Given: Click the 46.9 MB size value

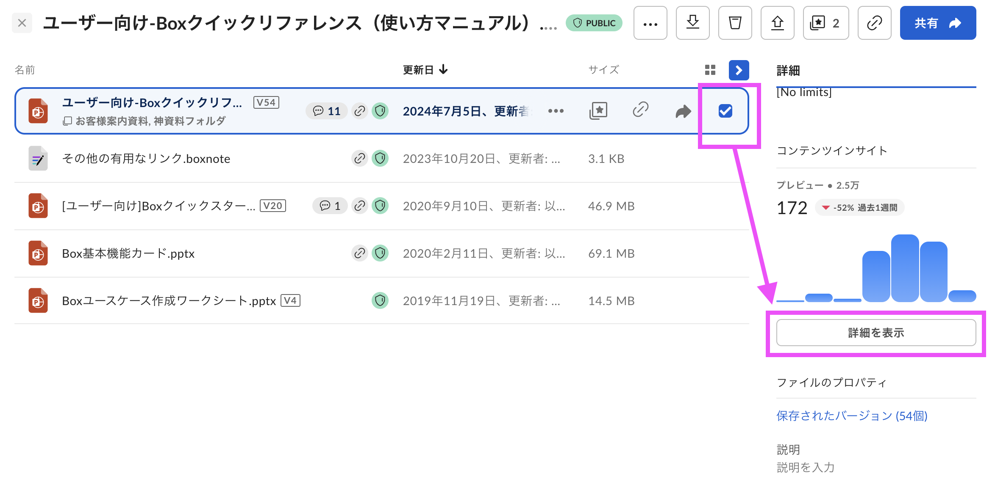Looking at the screenshot, I should point(611,206).
